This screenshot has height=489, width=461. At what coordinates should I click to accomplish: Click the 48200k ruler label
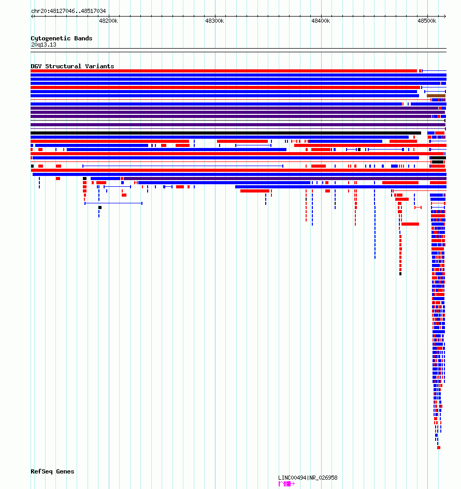108,21
